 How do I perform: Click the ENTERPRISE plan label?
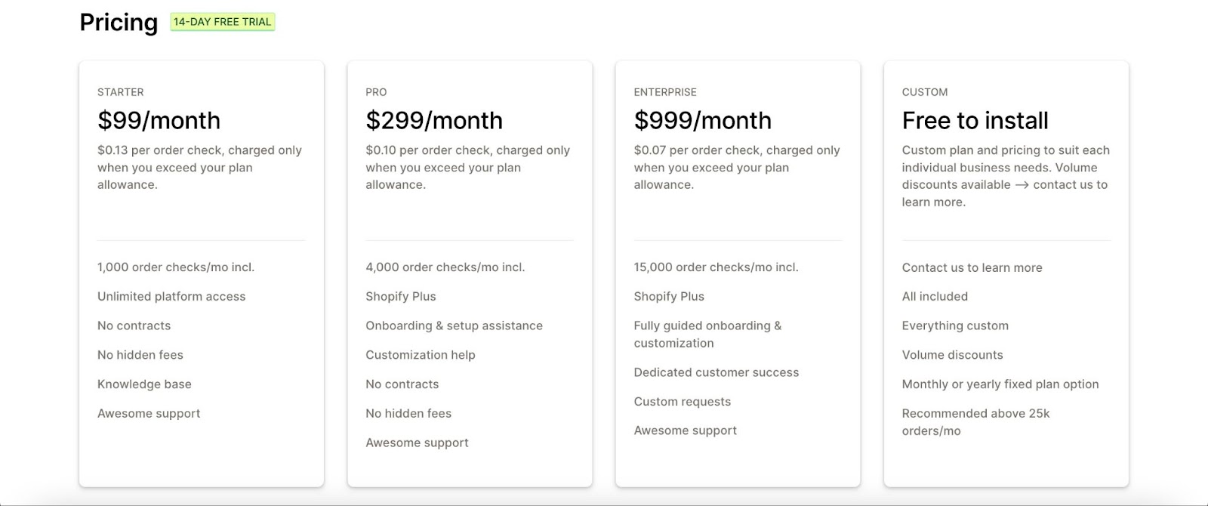(x=665, y=92)
